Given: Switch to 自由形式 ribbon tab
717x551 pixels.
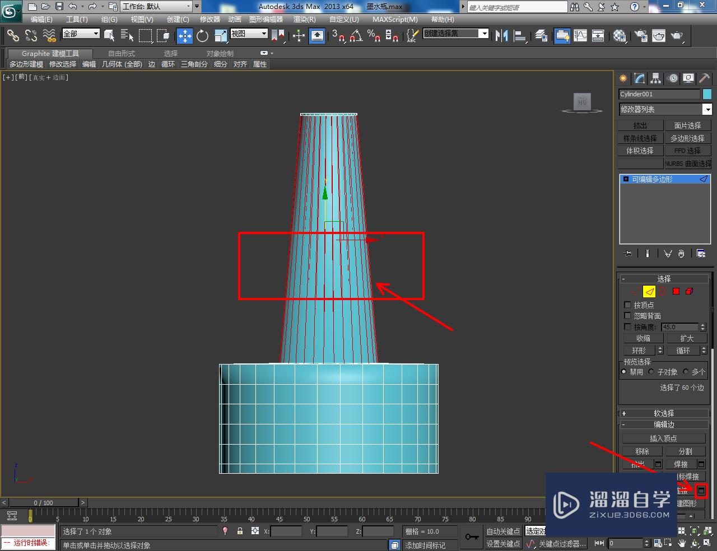Looking at the screenshot, I should coord(122,54).
